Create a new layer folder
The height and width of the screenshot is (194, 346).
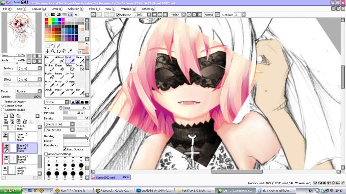[x=19, y=116]
